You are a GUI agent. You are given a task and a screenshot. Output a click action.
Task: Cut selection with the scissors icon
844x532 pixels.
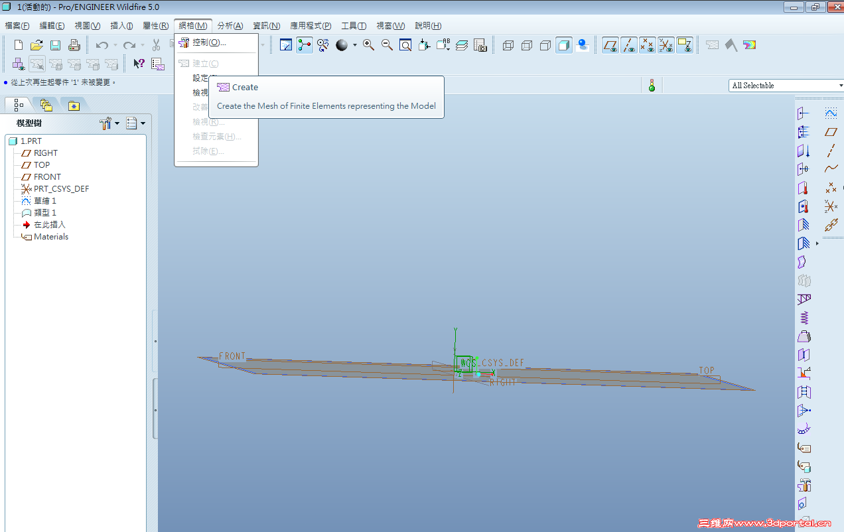tap(156, 45)
